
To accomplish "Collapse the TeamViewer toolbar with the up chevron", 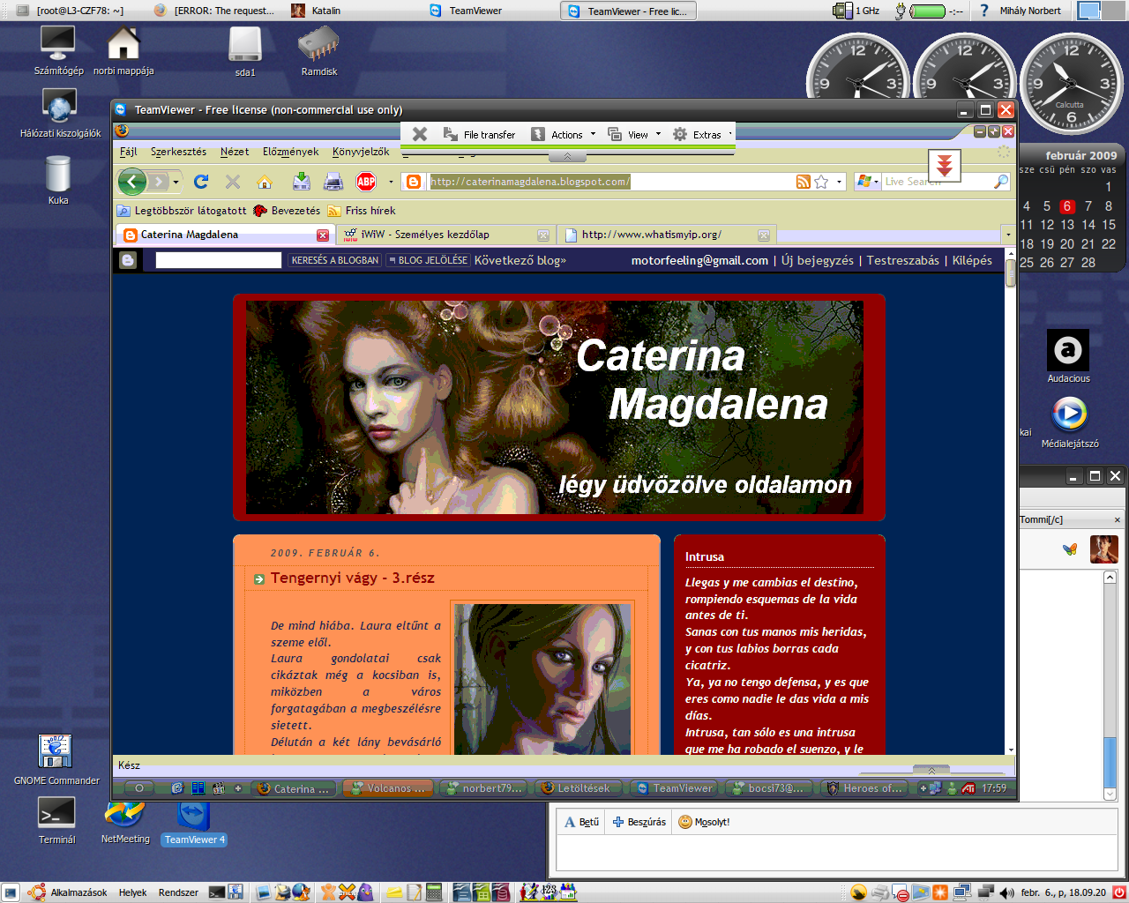I will pyautogui.click(x=567, y=157).
